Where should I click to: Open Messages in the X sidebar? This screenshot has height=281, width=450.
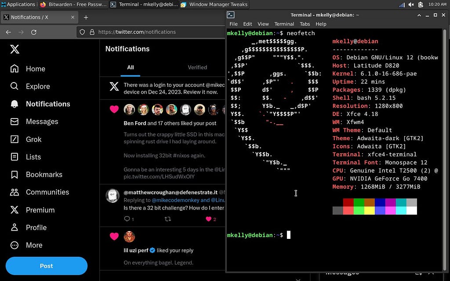pos(34,122)
